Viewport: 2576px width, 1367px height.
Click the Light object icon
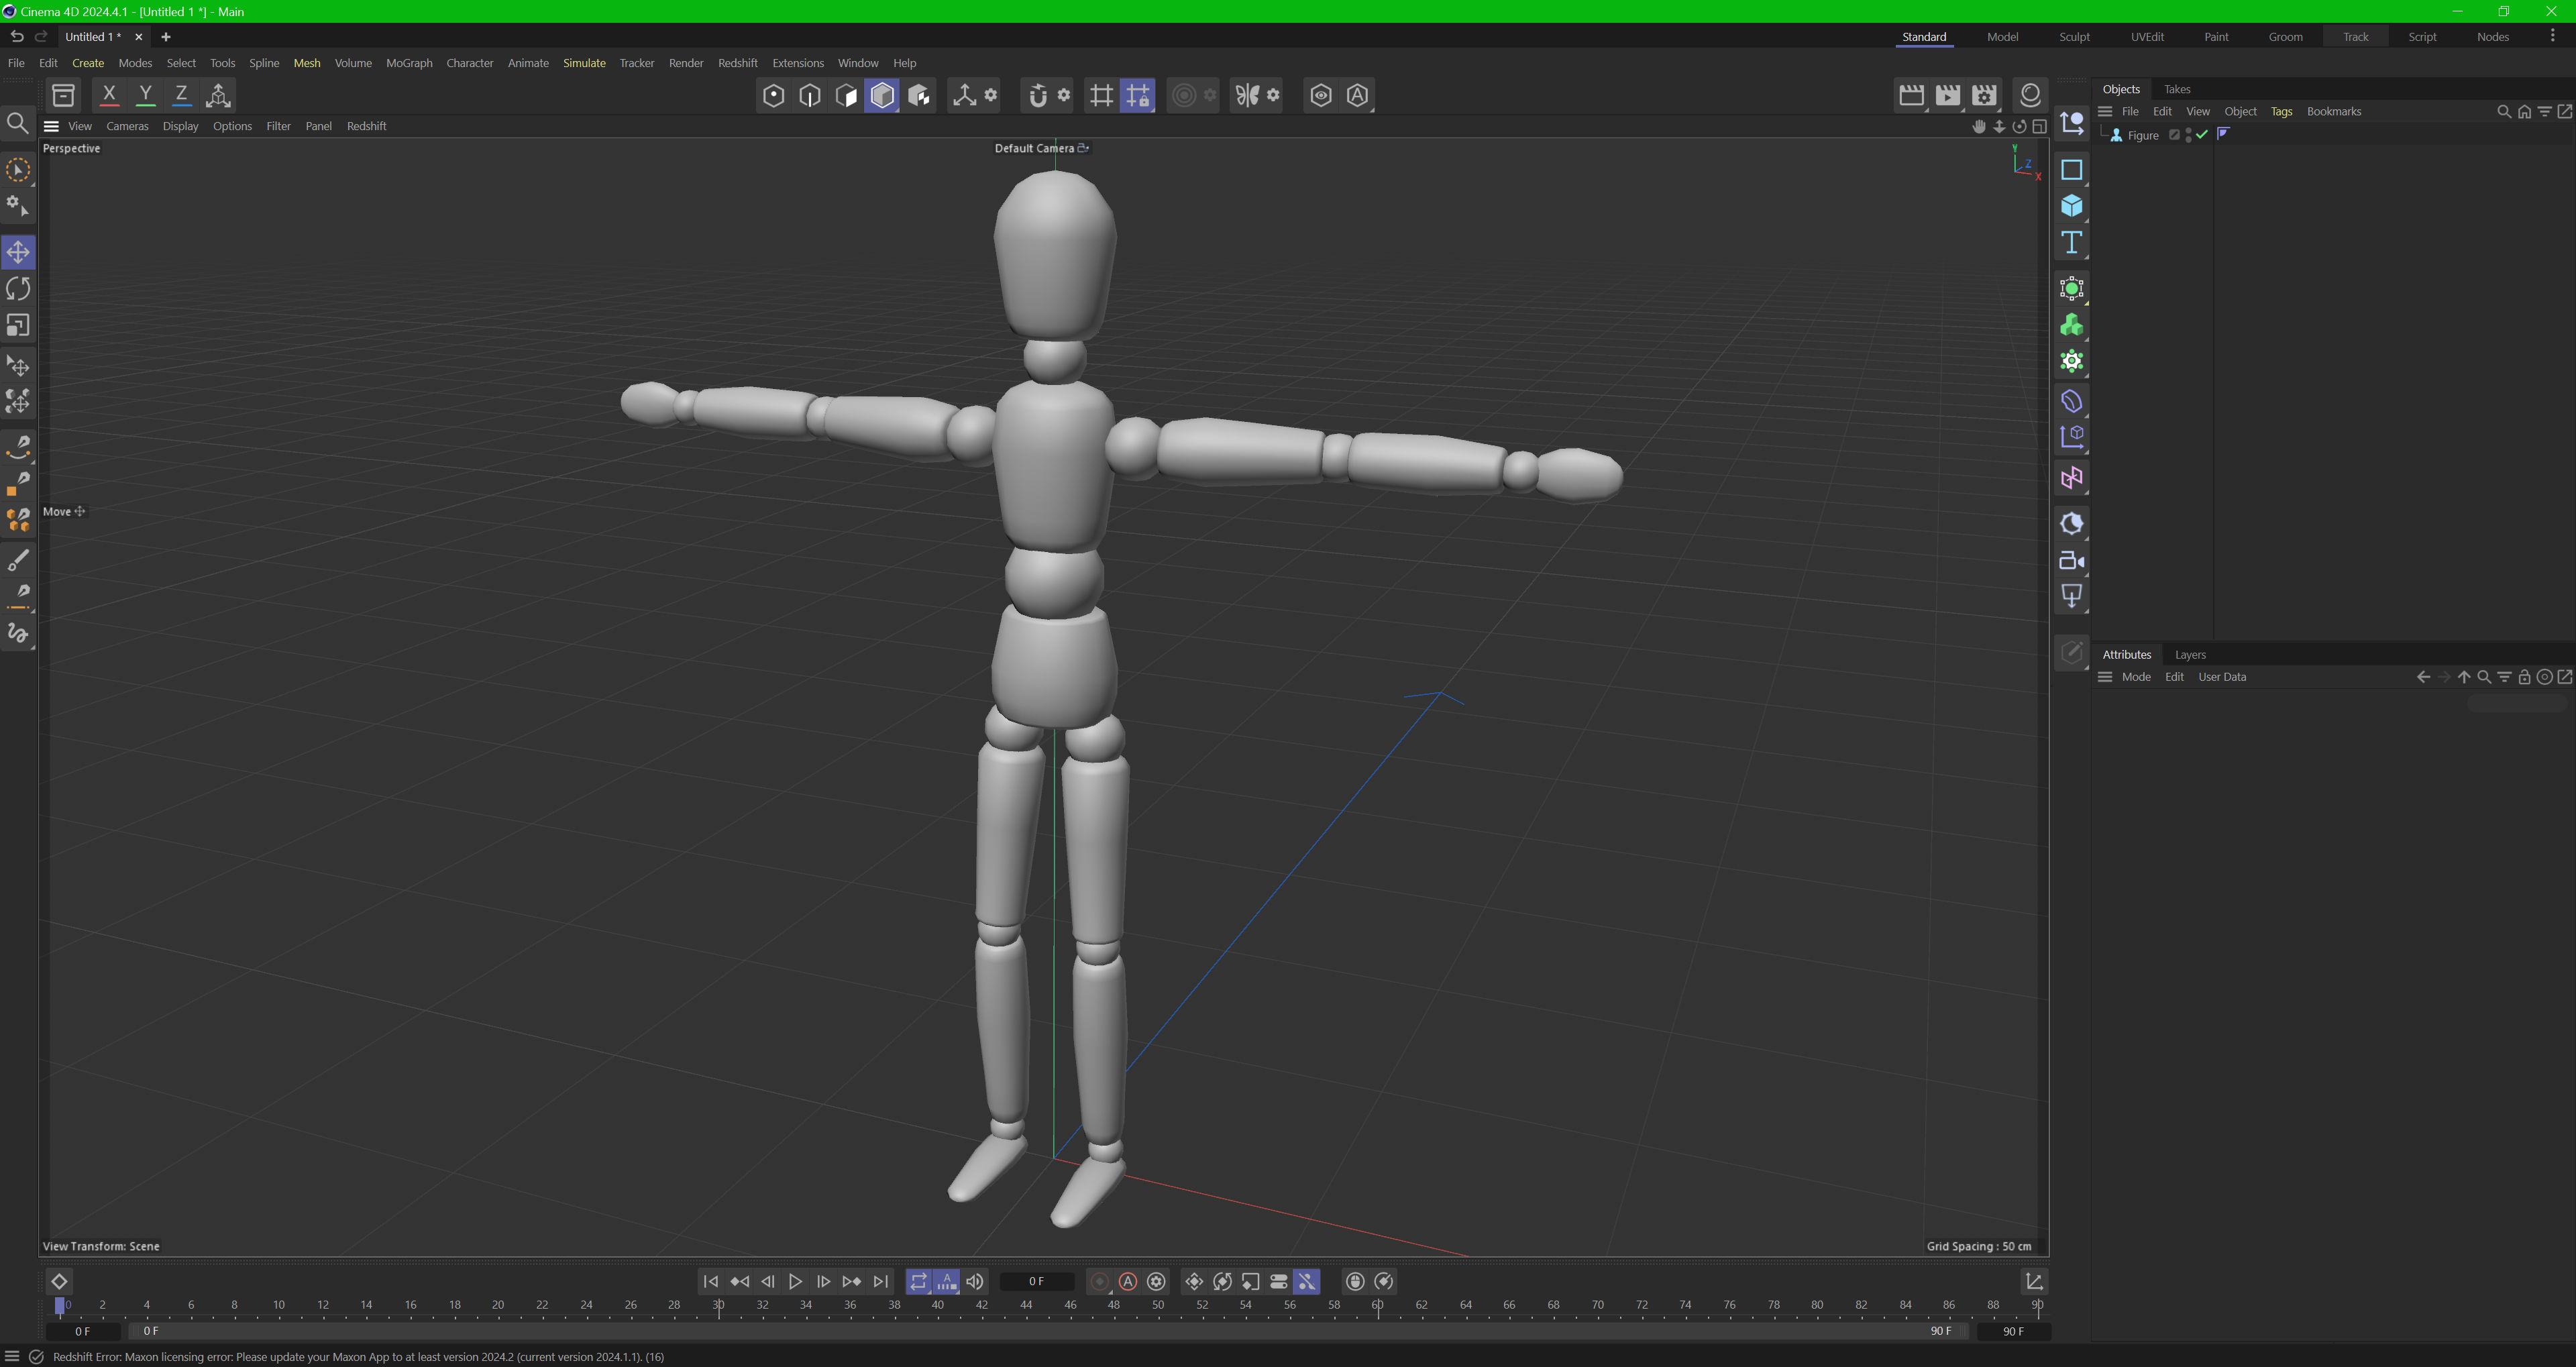(2071, 597)
